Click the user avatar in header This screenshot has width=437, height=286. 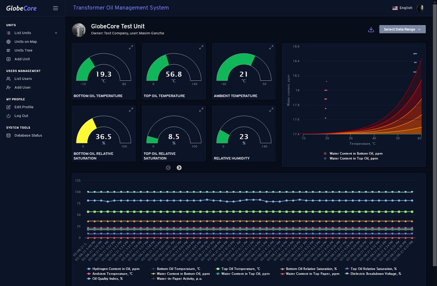[x=420, y=8]
